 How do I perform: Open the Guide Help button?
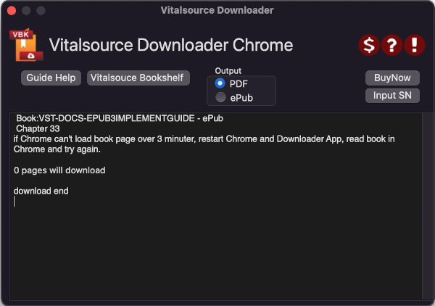51,78
